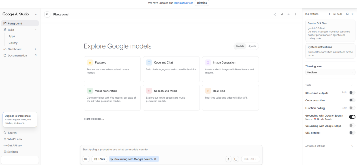Open the Google AI Studio dropdown chevron
The height and width of the screenshot is (165, 357).
pyautogui.click(x=36, y=14)
